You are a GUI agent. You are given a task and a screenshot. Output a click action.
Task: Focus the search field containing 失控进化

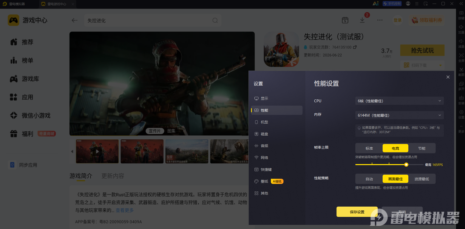click(x=153, y=20)
